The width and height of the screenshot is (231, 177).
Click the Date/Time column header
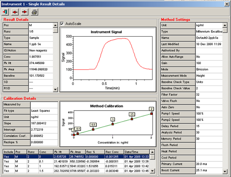pos(137,152)
